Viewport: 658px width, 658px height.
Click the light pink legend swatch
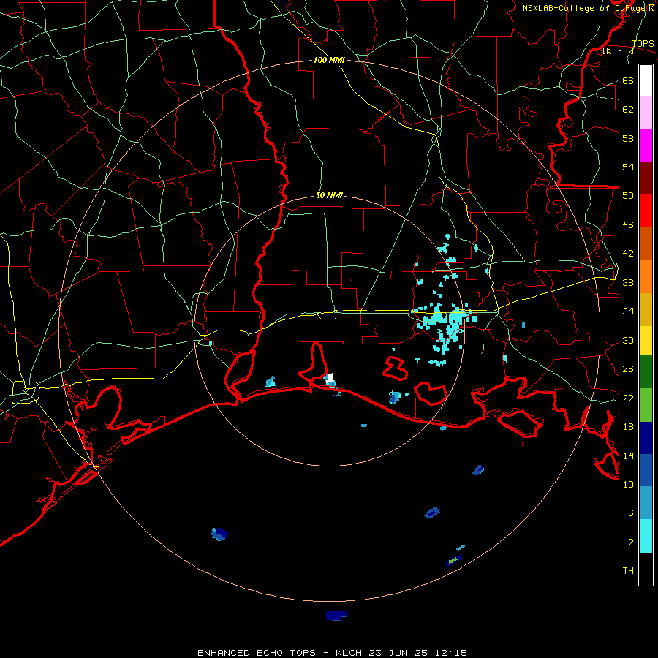pos(646,112)
